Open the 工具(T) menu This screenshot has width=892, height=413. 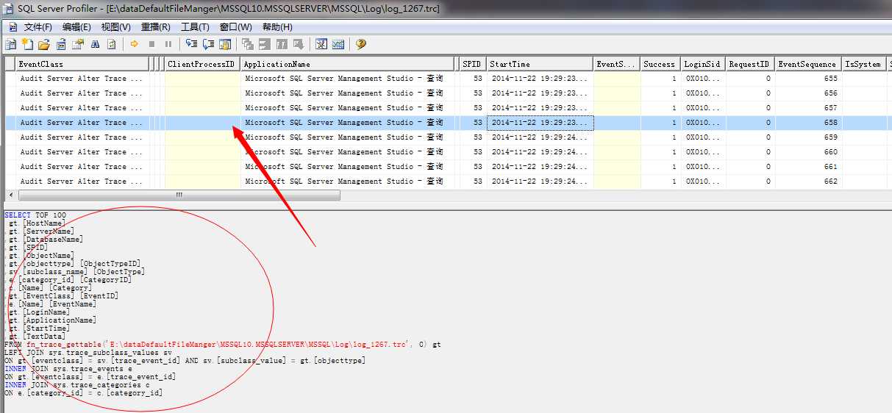point(195,27)
